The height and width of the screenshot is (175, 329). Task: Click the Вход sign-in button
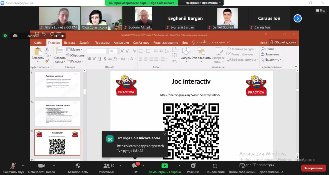(x=264, y=43)
